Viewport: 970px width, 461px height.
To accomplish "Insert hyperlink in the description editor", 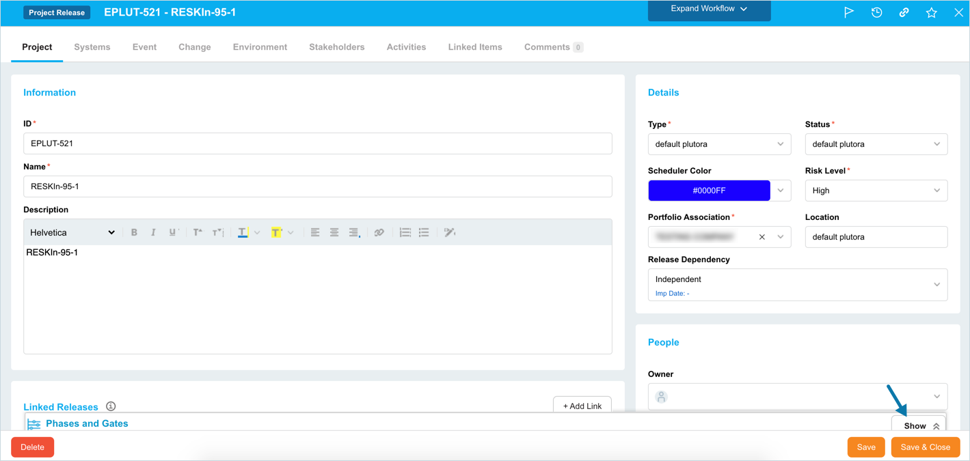I will 379,233.
